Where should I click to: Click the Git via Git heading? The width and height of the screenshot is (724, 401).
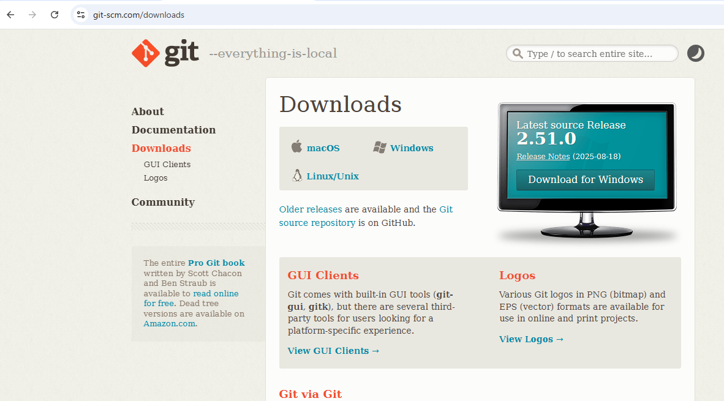(311, 394)
